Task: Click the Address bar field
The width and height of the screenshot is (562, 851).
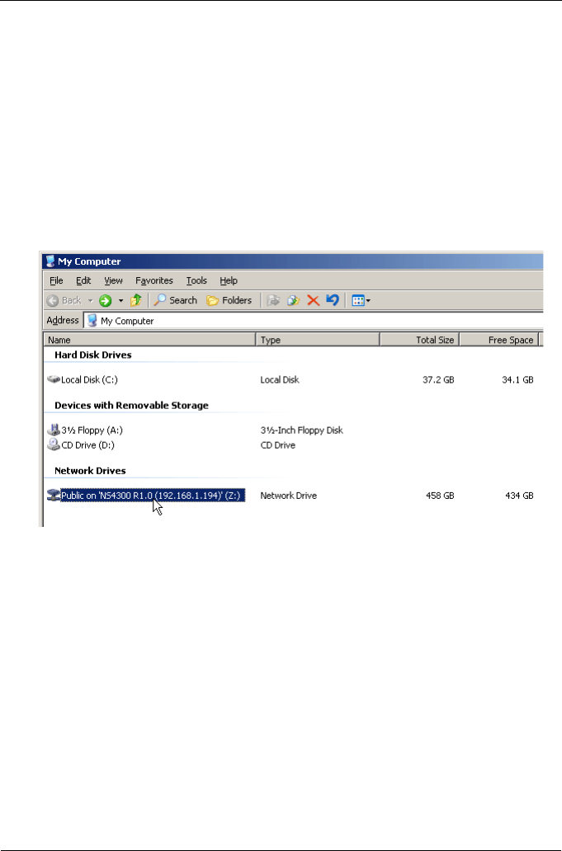Action: click(314, 321)
